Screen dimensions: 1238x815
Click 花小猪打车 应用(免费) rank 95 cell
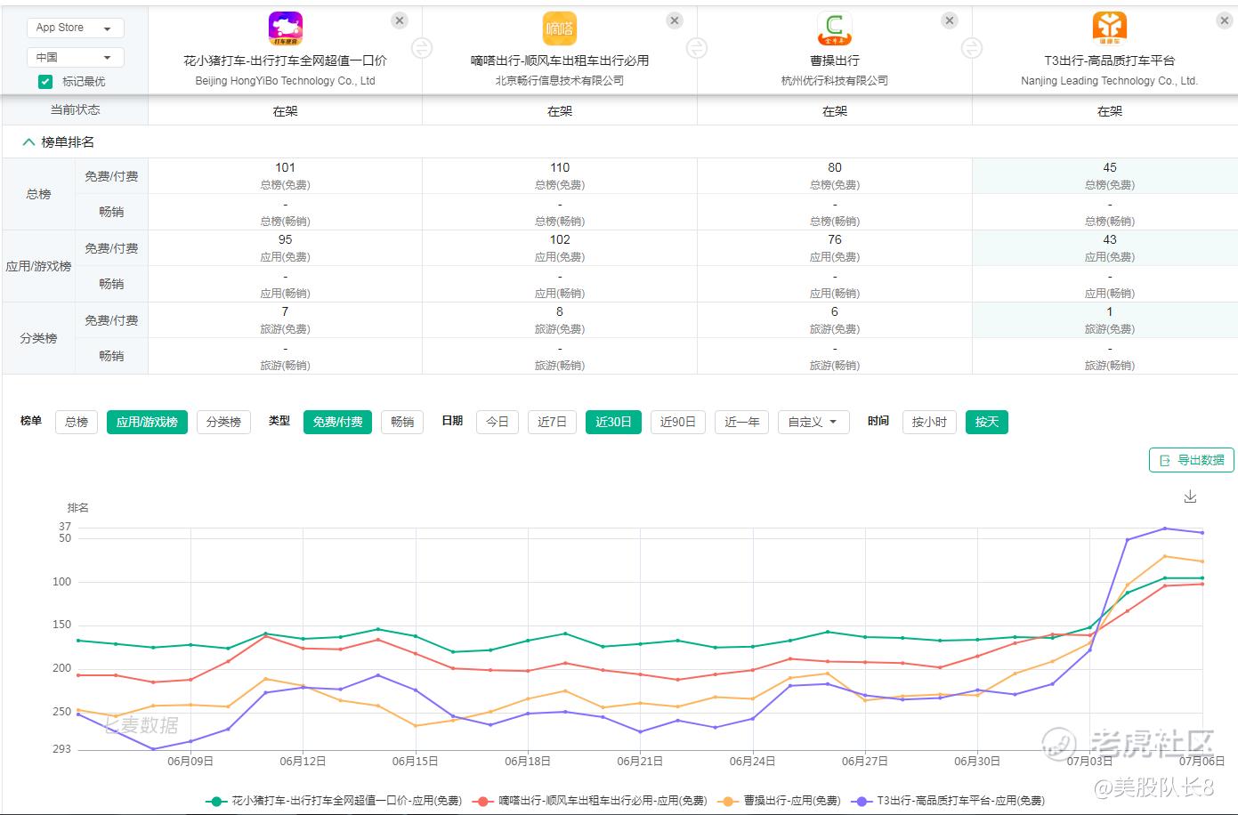tap(285, 248)
